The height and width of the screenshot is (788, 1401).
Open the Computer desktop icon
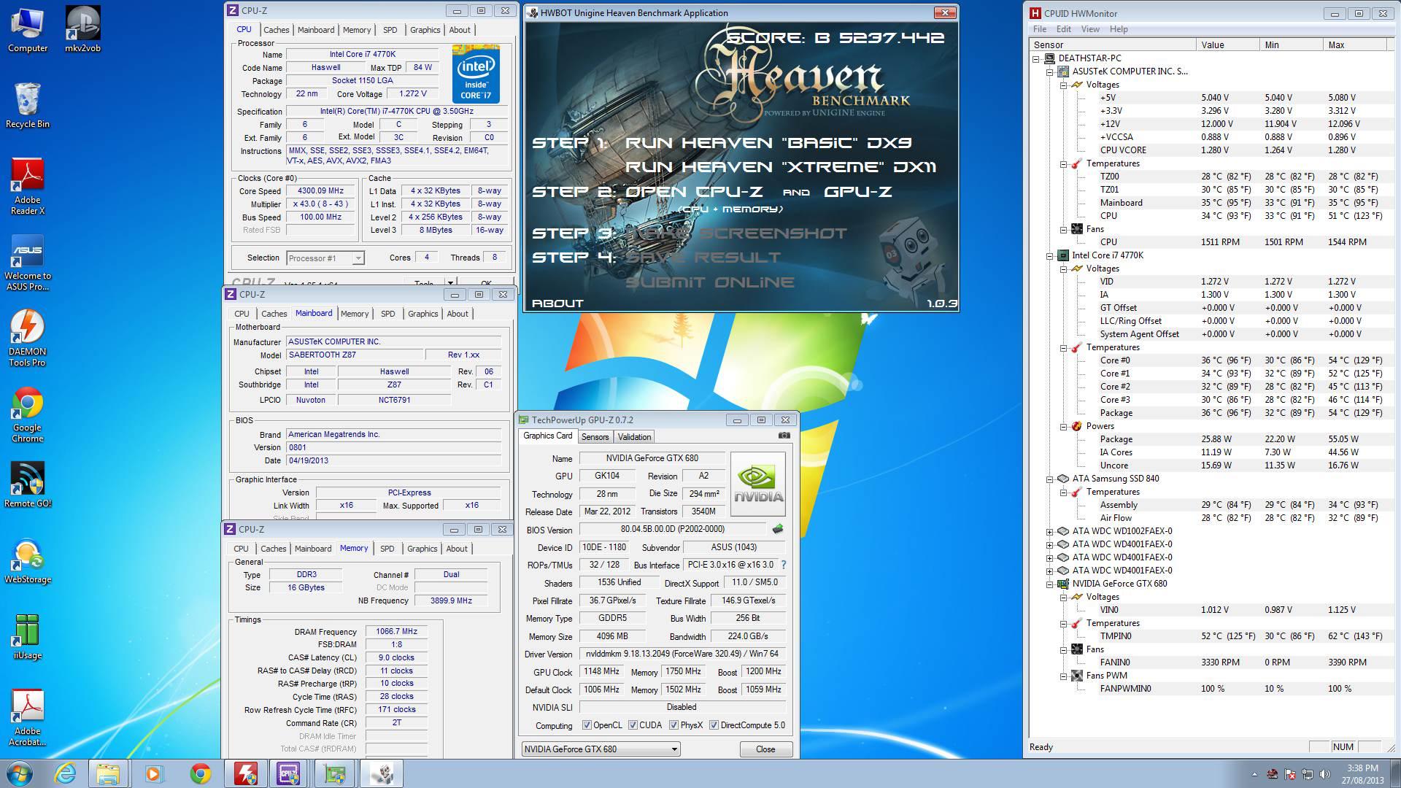tap(28, 30)
